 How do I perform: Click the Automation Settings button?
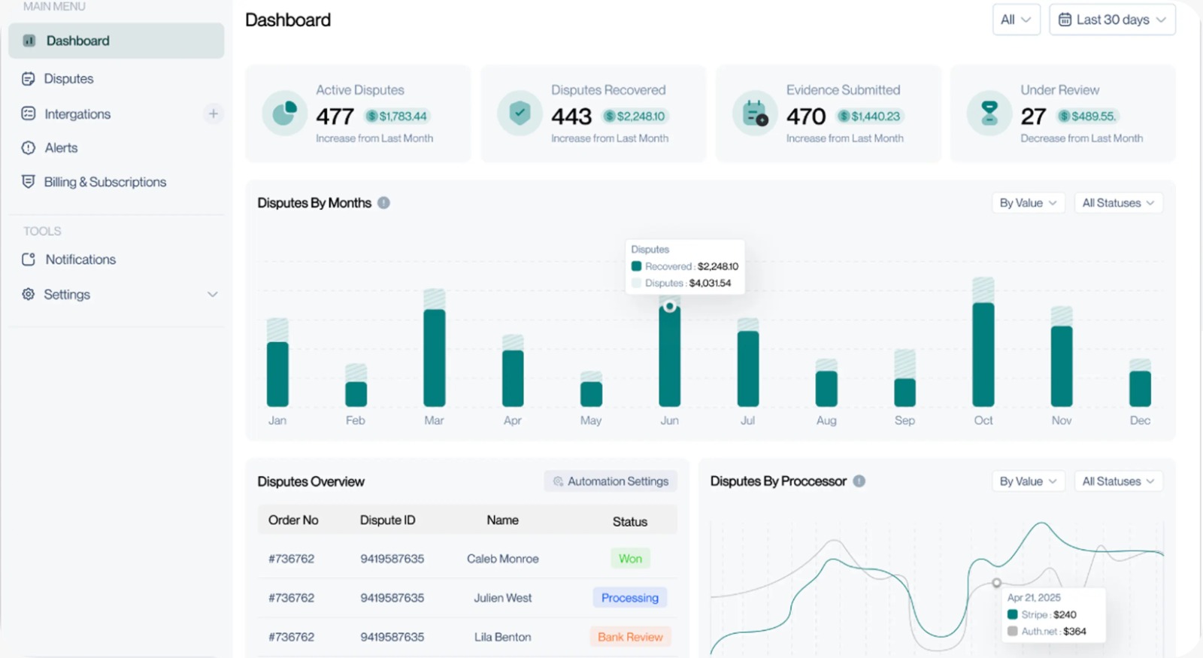[x=611, y=481]
